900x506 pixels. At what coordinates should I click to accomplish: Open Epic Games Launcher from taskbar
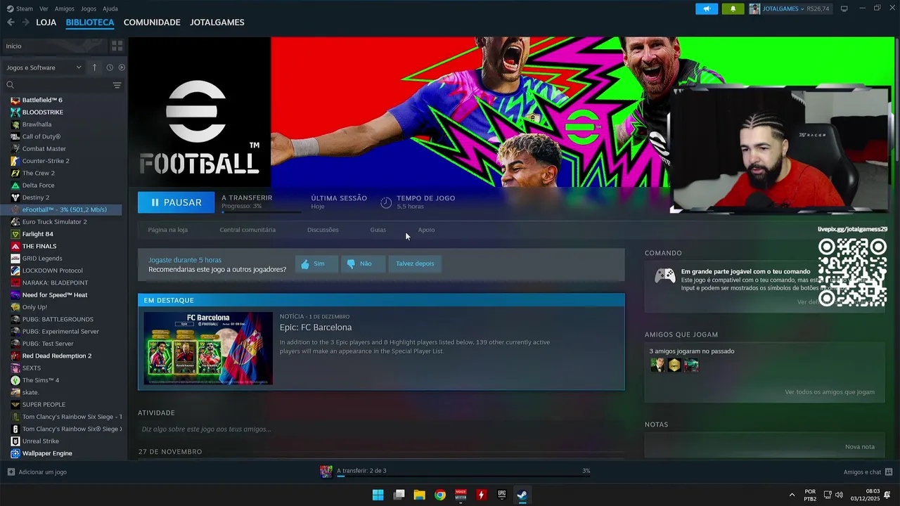point(502,495)
